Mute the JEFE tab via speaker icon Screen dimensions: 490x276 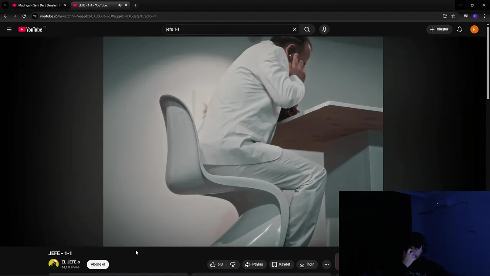120,5
